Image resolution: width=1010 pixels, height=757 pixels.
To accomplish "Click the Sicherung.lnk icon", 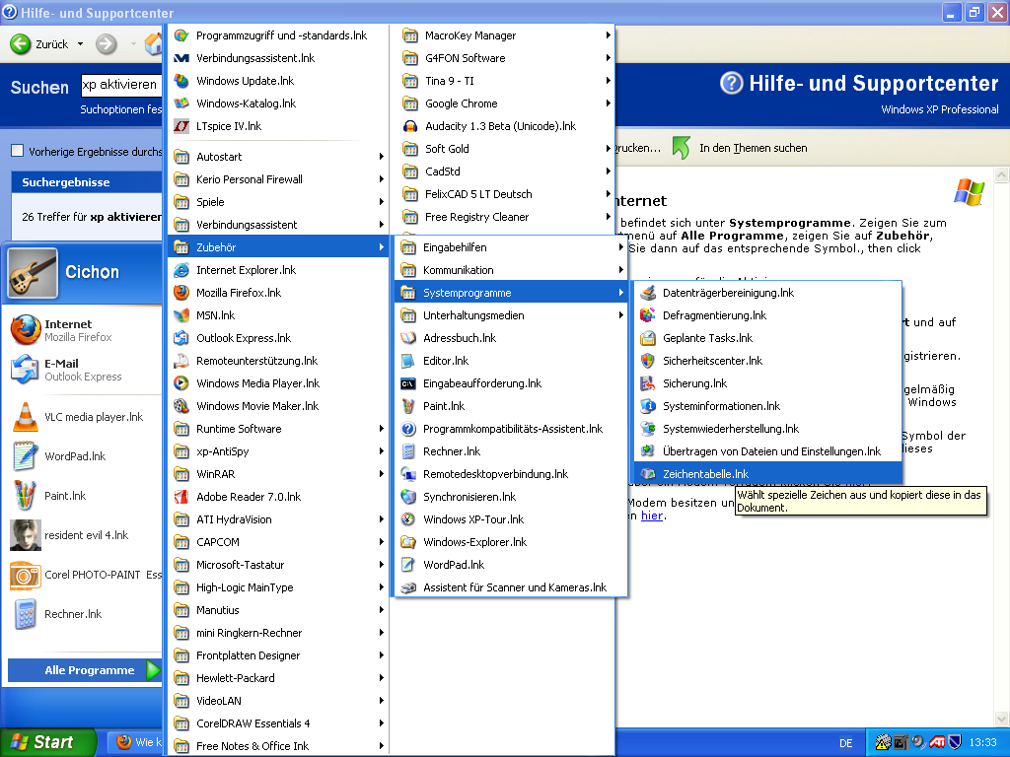I will point(647,383).
